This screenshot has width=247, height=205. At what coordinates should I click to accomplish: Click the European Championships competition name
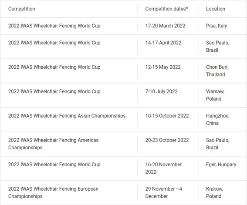coord(53,192)
